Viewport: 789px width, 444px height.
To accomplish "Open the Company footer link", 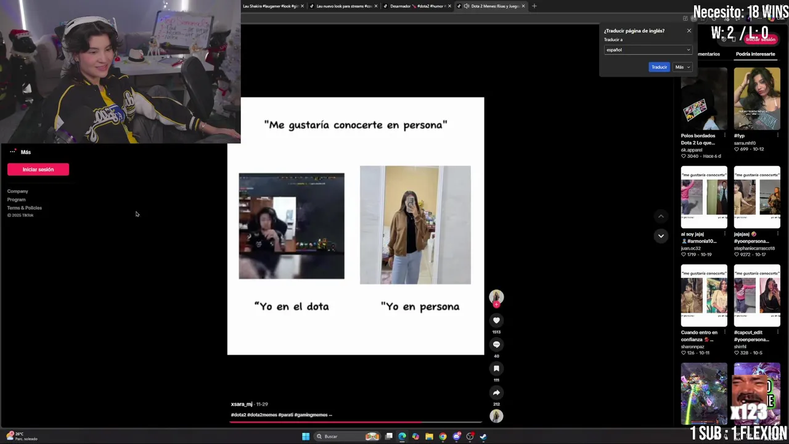I will click(17, 191).
